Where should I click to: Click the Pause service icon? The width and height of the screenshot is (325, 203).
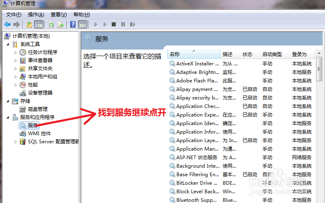pyautogui.click(x=123, y=24)
